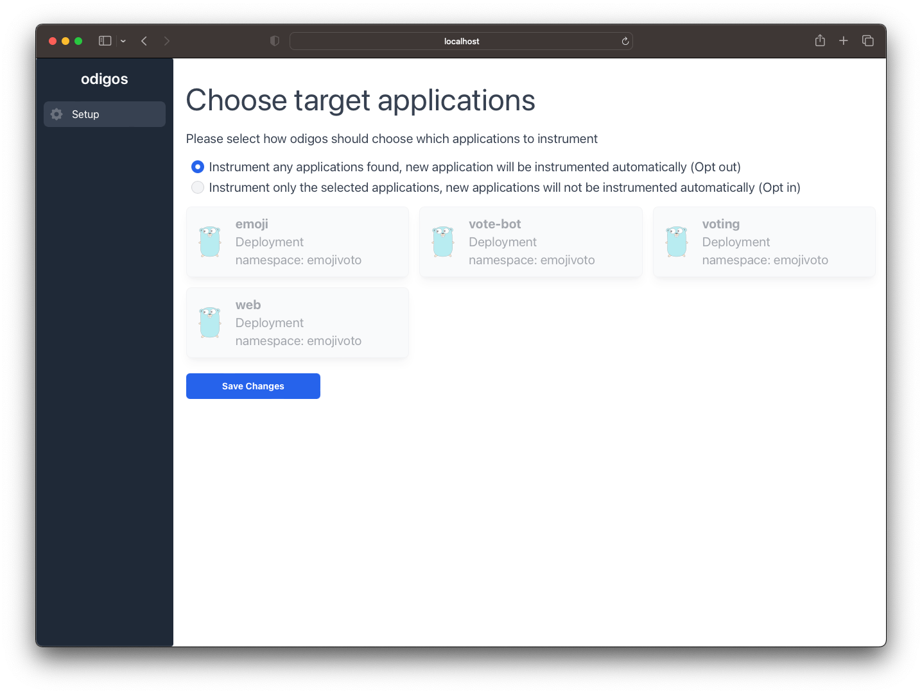
Task: Click the odigos logo text
Action: pos(105,79)
